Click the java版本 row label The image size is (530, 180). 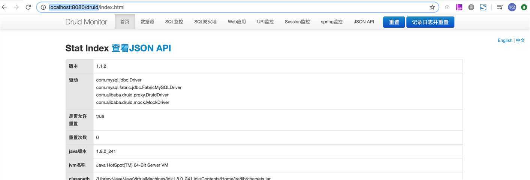click(x=78, y=151)
